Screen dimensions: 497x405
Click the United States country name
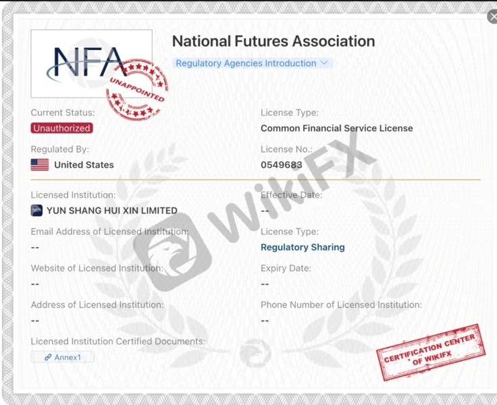point(84,165)
